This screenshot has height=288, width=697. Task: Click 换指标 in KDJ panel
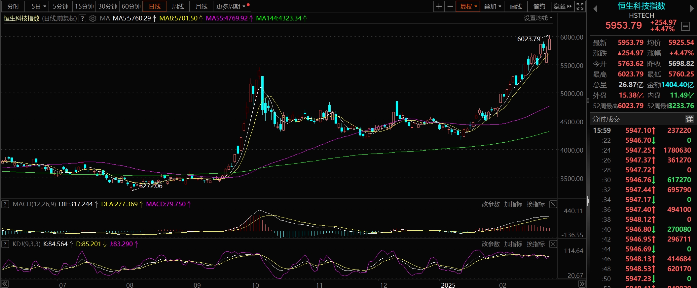coord(535,244)
